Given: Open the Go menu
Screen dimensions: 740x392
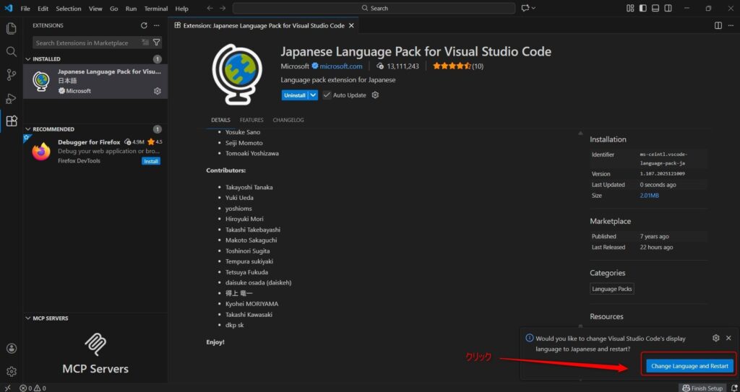Looking at the screenshot, I should 113,9.
